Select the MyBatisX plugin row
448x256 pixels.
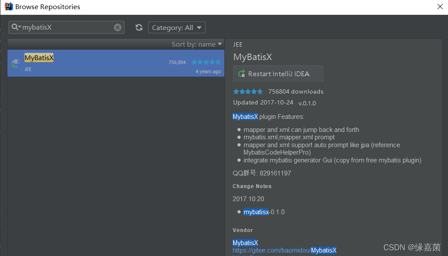point(116,63)
